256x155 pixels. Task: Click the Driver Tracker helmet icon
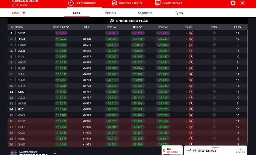tap(114, 3)
